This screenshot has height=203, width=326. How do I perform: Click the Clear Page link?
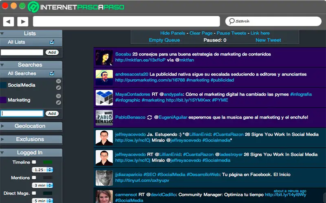click(201, 33)
